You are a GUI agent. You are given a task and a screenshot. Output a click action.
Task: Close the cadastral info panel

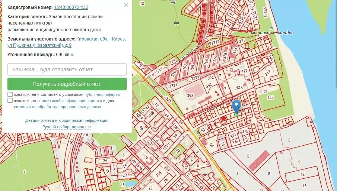(x=126, y=5)
